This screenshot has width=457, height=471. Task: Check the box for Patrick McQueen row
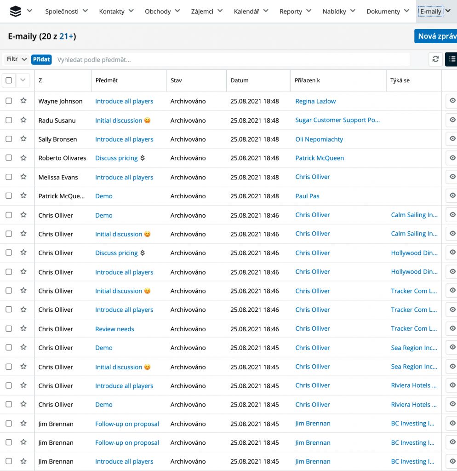pyautogui.click(x=9, y=196)
